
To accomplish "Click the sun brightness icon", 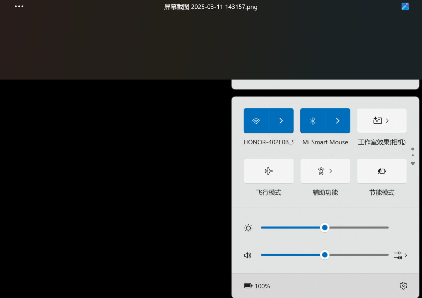I will click(x=248, y=228).
